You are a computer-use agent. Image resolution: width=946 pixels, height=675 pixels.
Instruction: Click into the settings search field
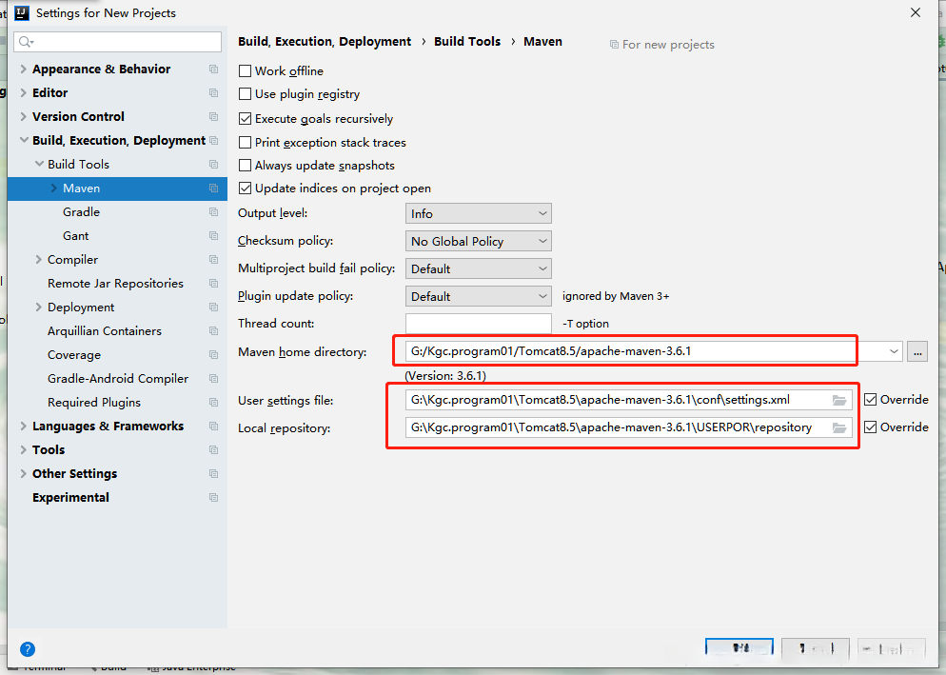(118, 42)
